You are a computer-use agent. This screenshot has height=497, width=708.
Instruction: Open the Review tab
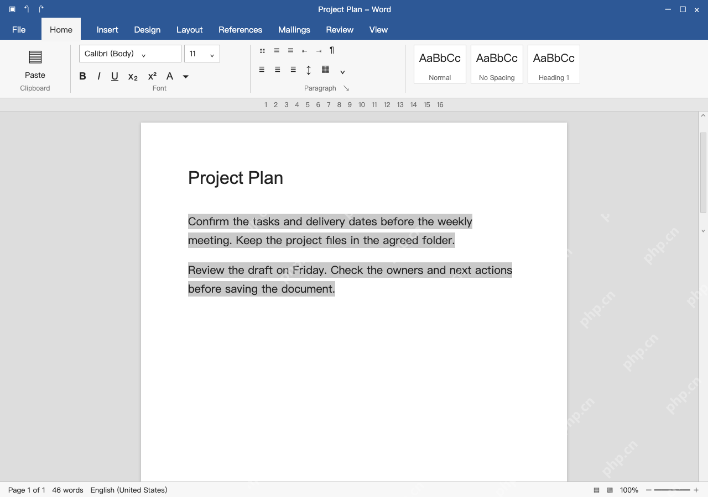pos(340,30)
